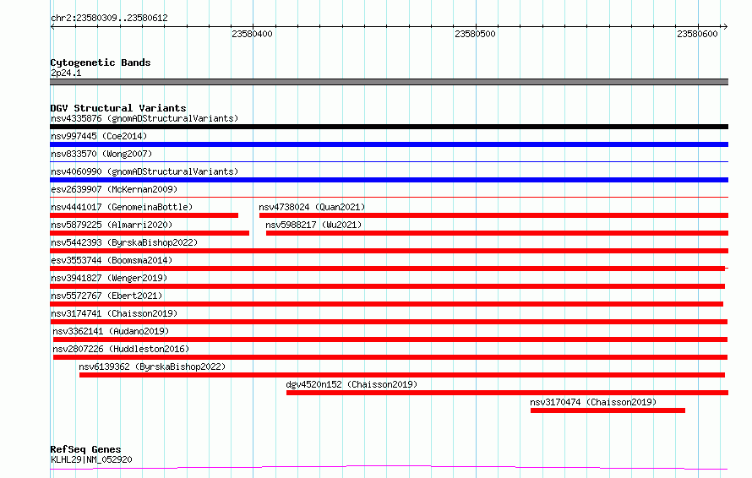Select the red nsv6139362 variant bar
The image size is (752, 478).
coord(402,375)
